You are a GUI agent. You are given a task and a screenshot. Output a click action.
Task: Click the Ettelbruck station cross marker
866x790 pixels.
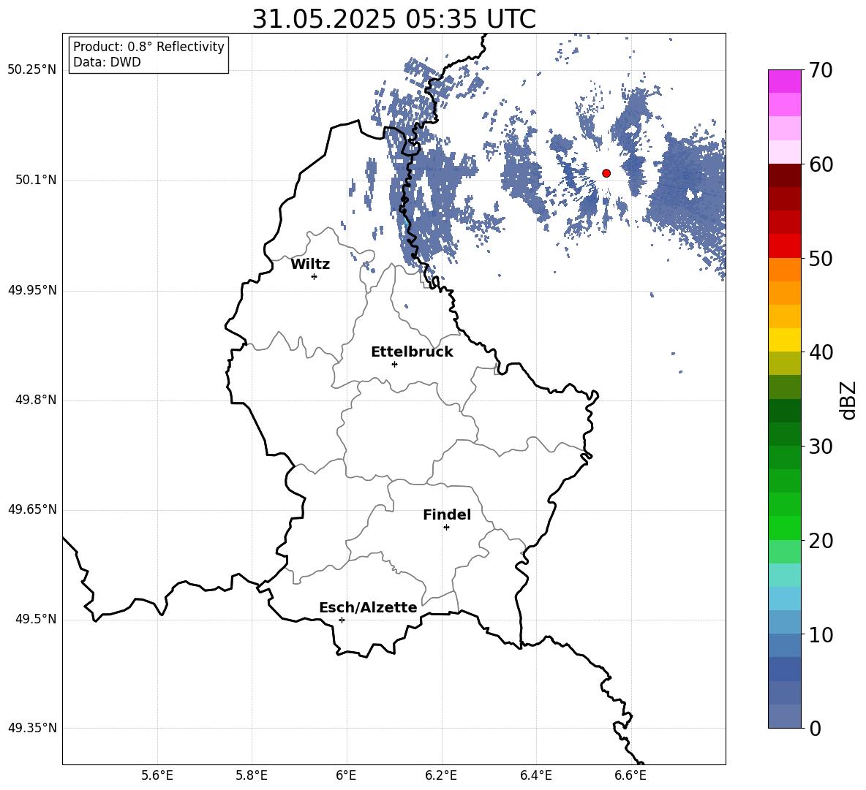394,364
